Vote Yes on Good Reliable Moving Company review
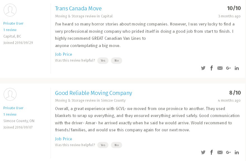246x161 pixels. click(103, 145)
